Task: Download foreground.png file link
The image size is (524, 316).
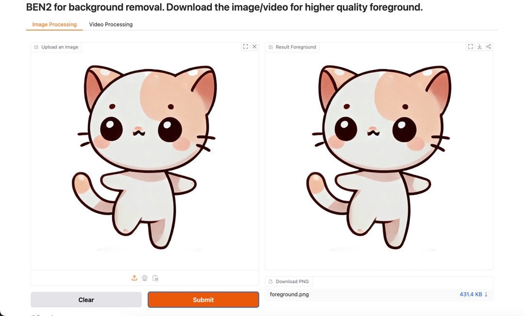Action: click(x=289, y=294)
